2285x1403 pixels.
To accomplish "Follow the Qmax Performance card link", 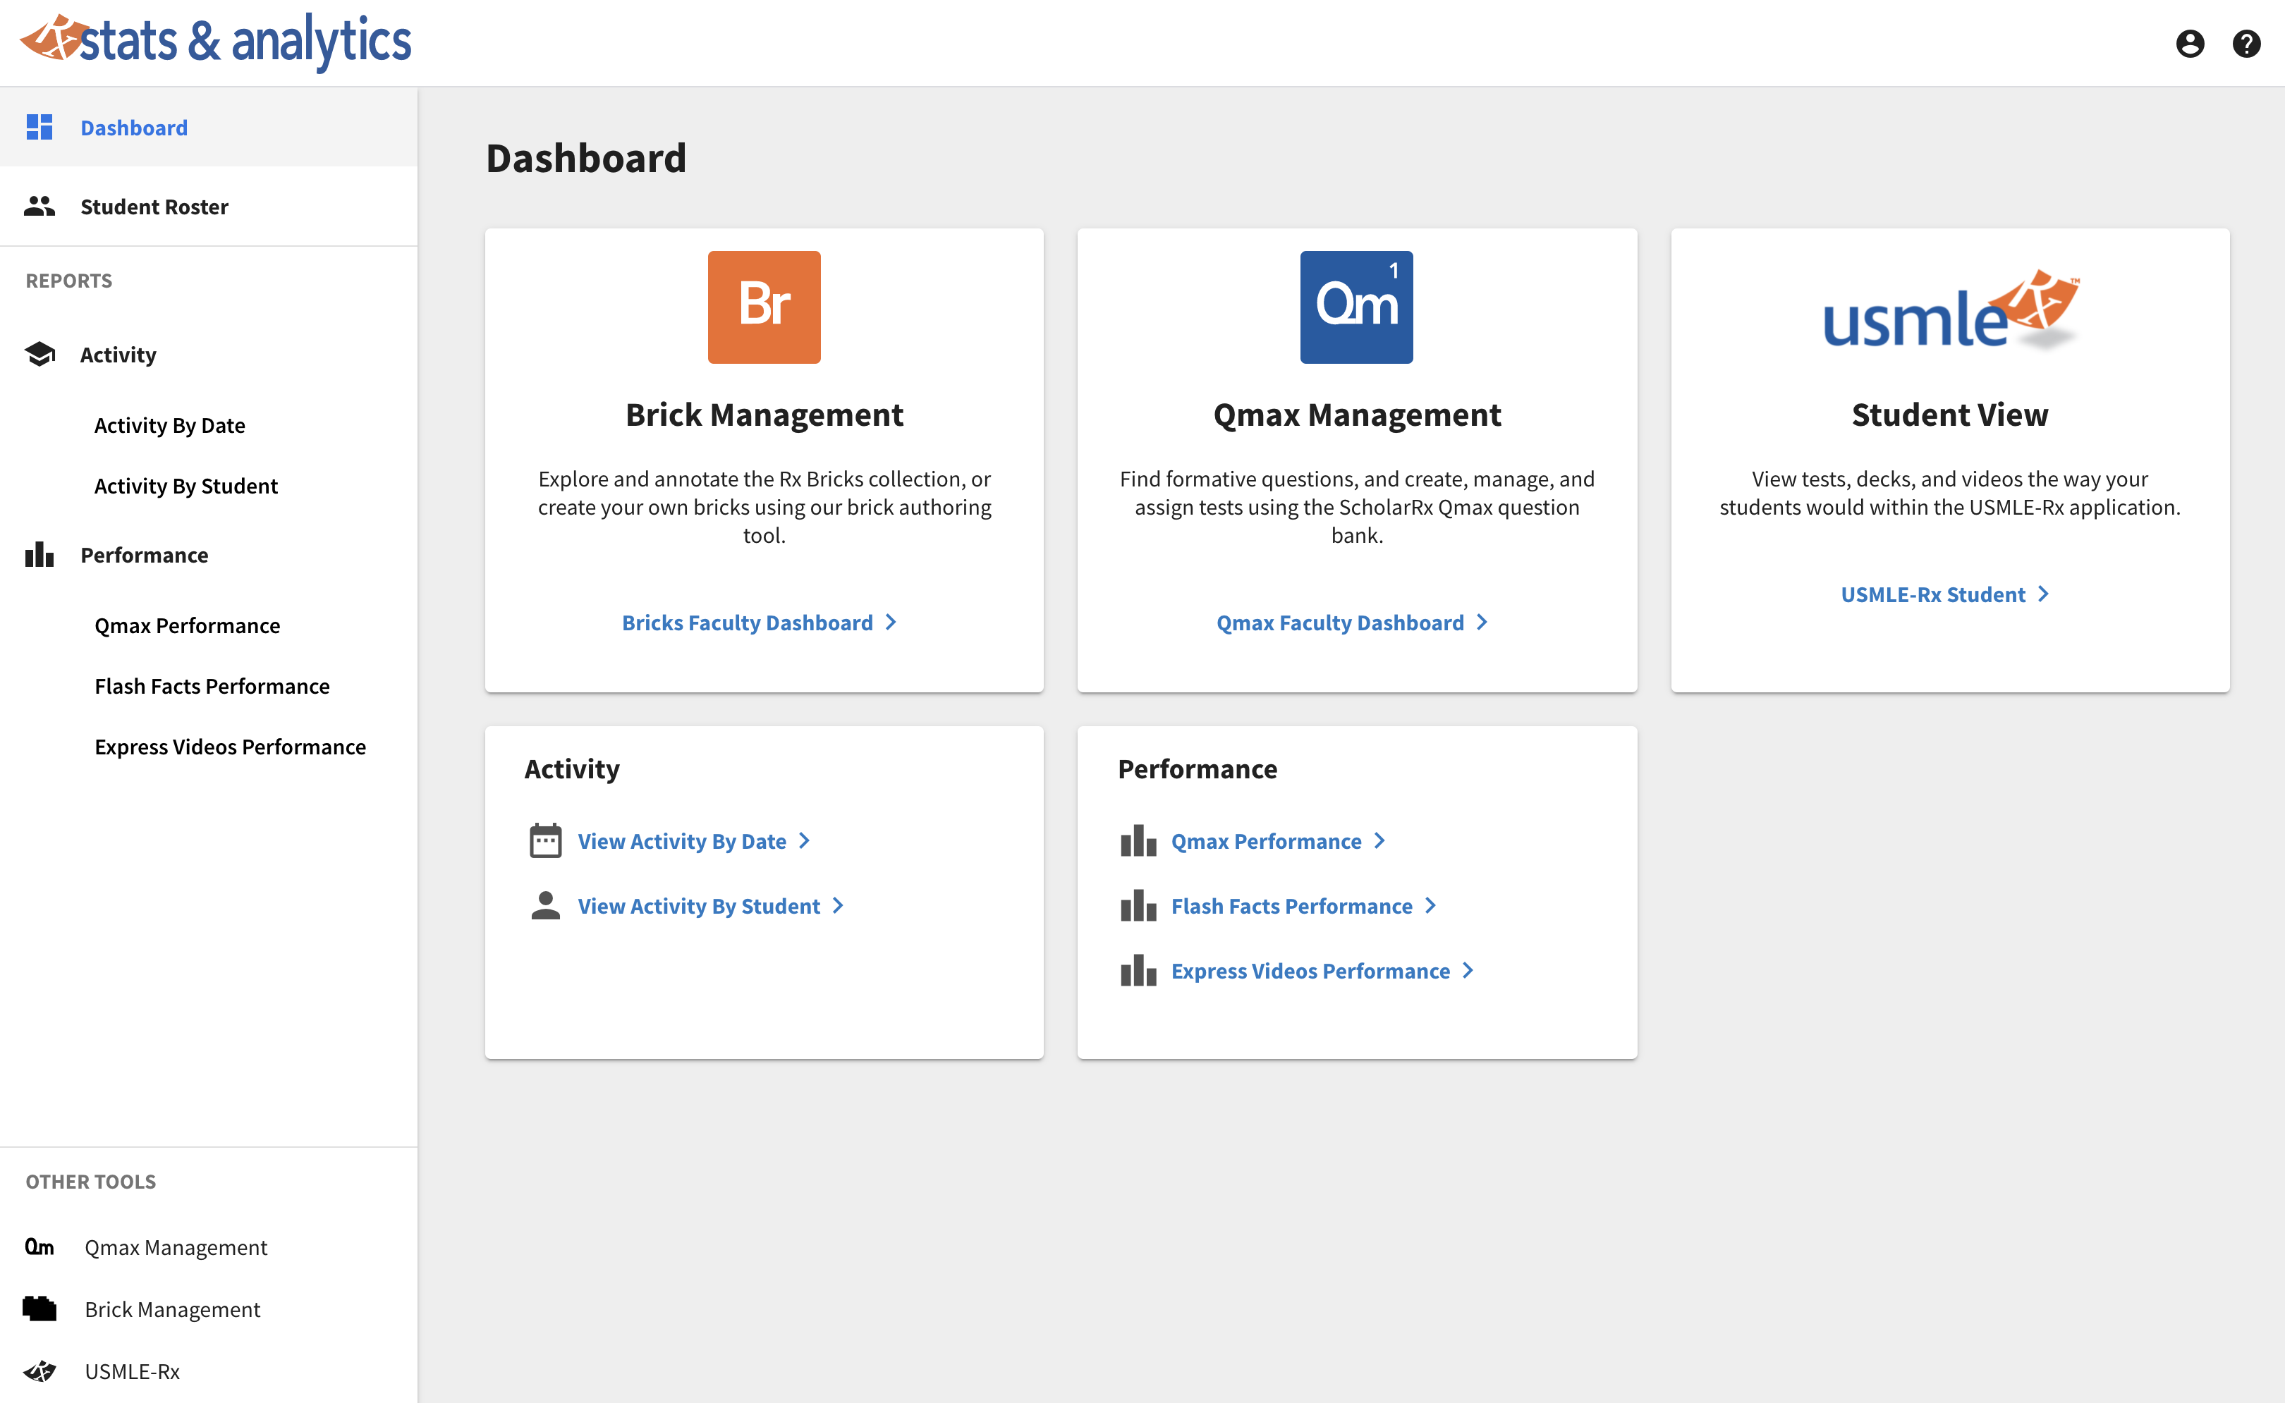I will [x=1278, y=840].
